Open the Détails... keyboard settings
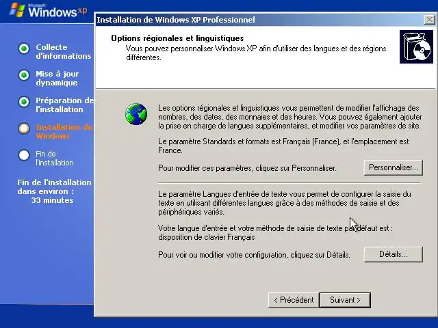Screen dimensions: 438x328 click(x=393, y=254)
